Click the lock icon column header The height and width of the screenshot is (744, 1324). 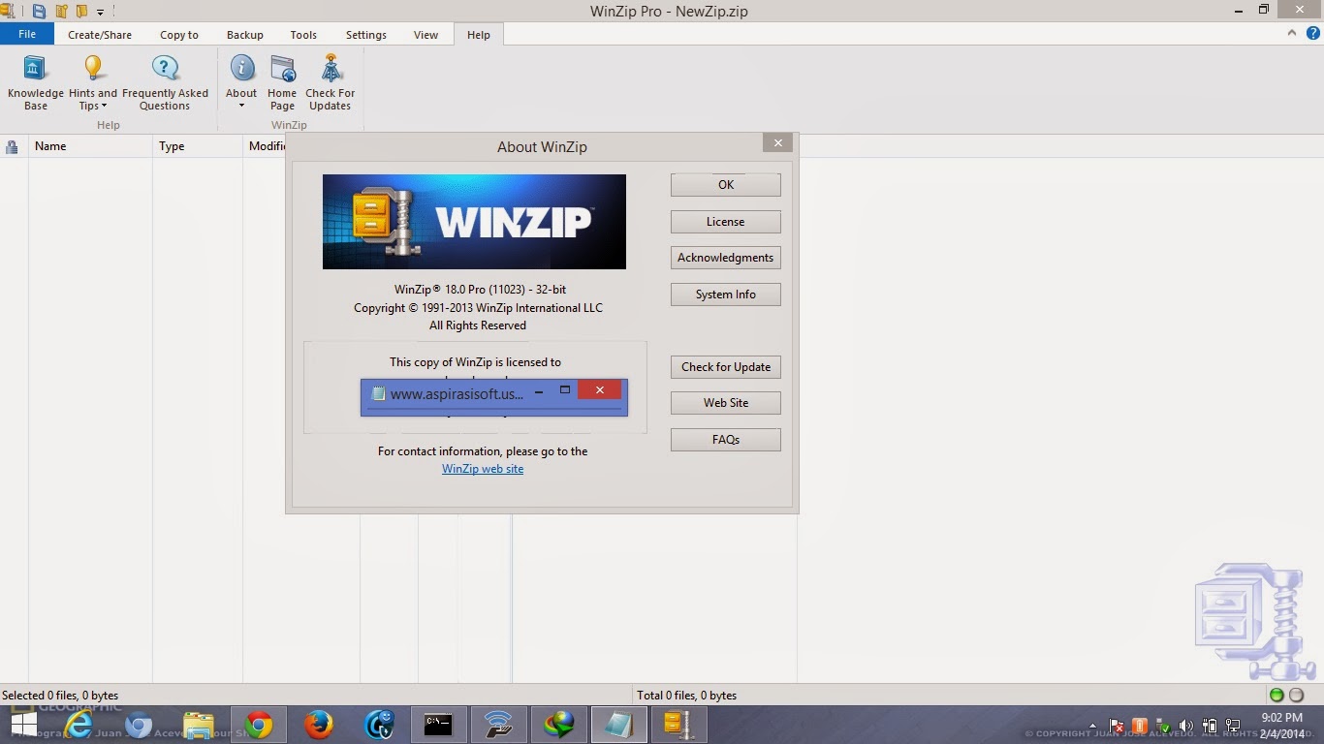(x=12, y=146)
